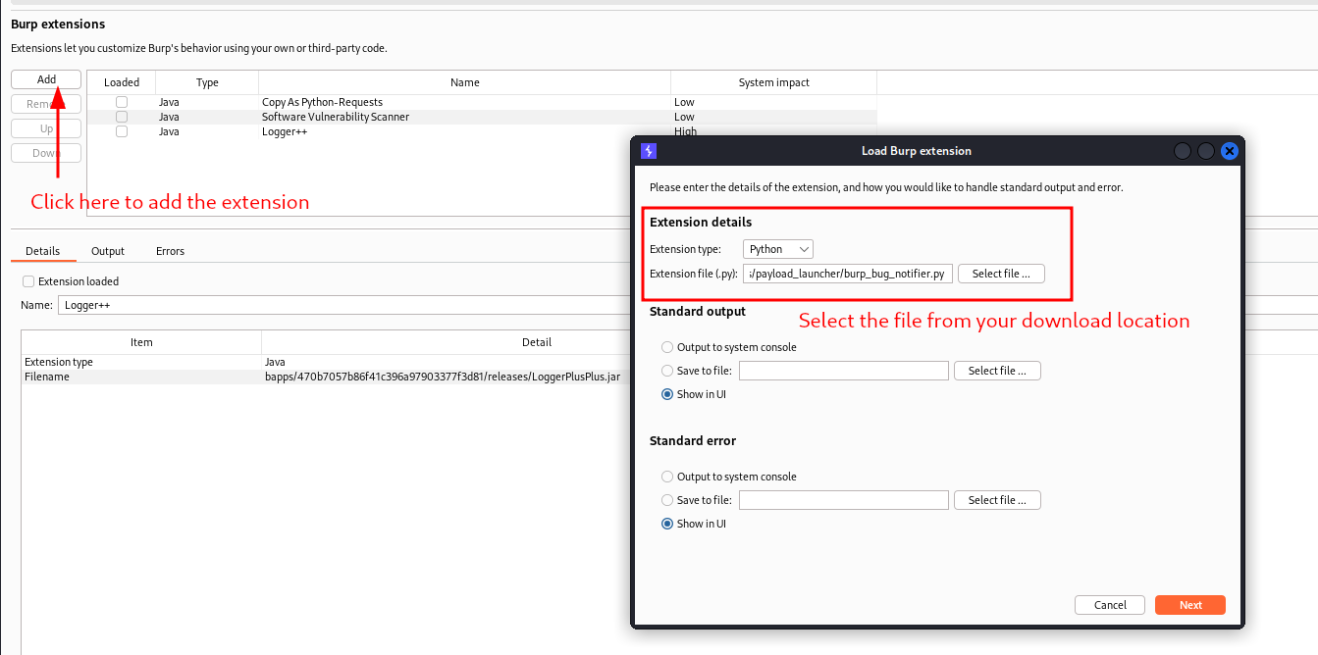Select Copy As Python-Requests row name
Screen dimensions: 1318x655
click(x=322, y=102)
